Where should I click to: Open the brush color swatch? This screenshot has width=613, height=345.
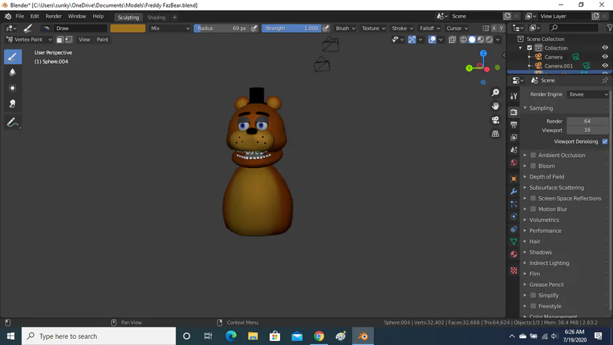[128, 28]
